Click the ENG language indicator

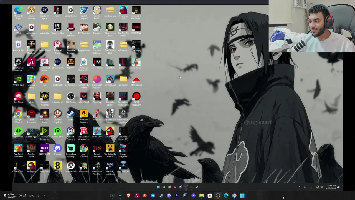point(32,196)
